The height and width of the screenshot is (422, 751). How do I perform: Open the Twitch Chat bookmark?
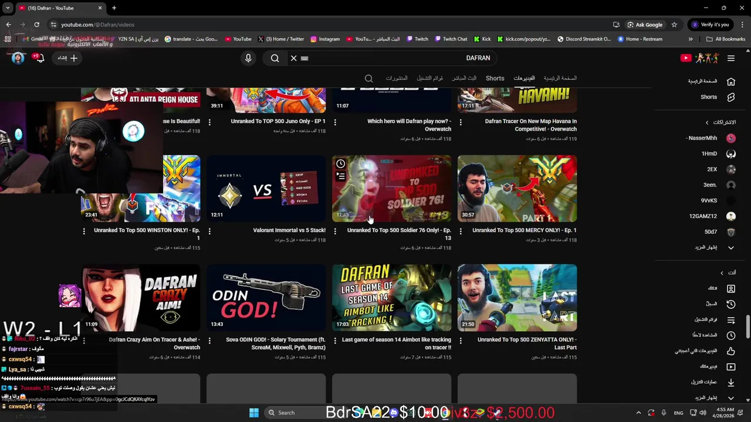click(451, 39)
